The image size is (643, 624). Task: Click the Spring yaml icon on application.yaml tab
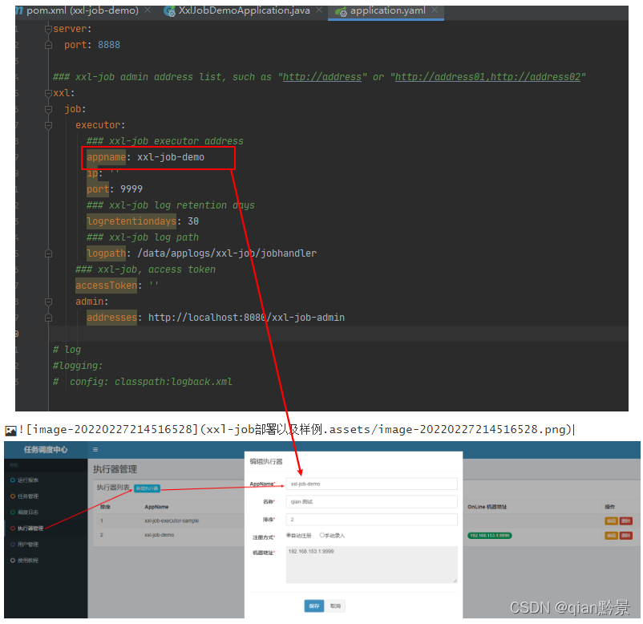341,12
